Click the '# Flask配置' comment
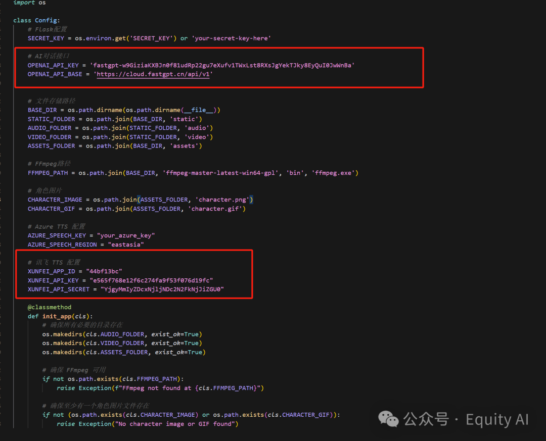Image resolution: width=546 pixels, height=441 pixels. (x=48, y=29)
